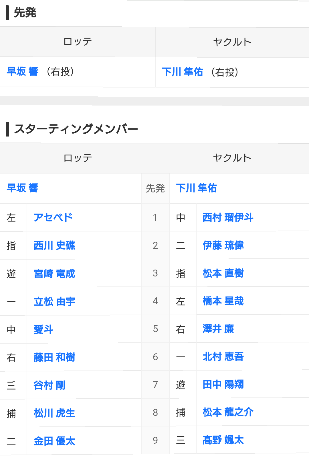This screenshot has height=460, width=309.
Task: Click batting order number 6
Action: pos(155,357)
